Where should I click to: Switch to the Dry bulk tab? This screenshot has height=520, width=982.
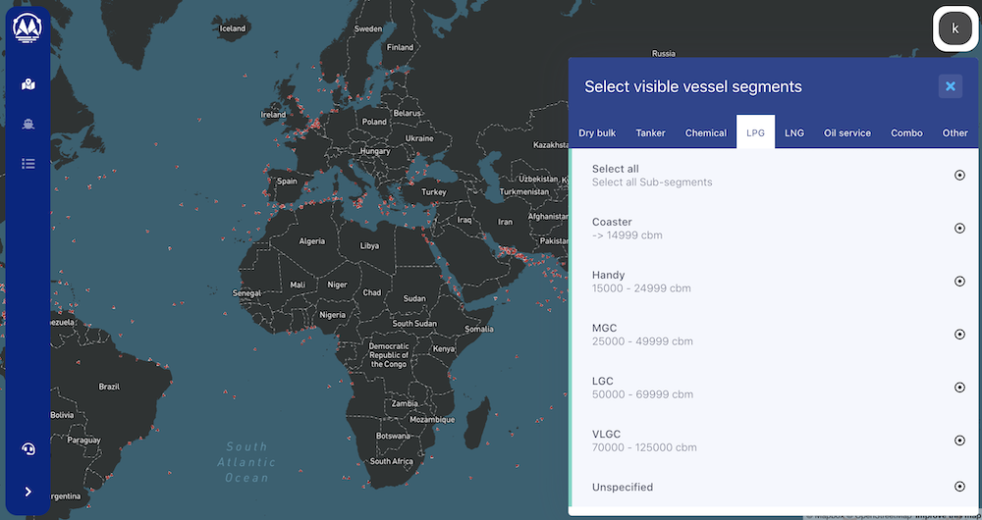[x=597, y=132]
